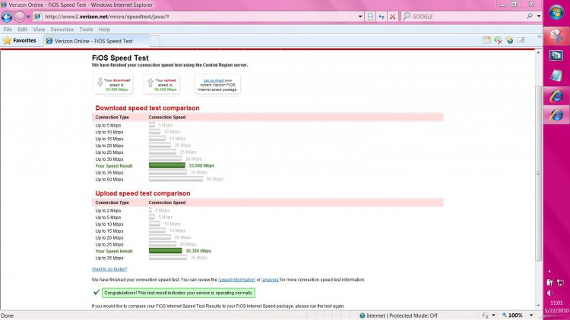Click the network connection tray icon
Image resolution: width=570 pixels, height=320 pixels.
click(561, 282)
